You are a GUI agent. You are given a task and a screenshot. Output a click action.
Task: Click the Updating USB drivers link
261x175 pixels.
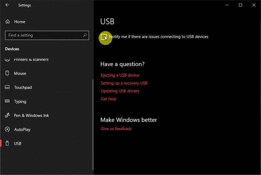(x=120, y=91)
